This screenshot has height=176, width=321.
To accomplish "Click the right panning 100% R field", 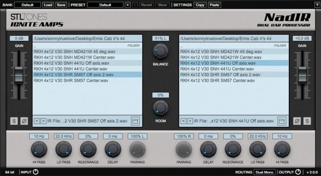I will [183, 136].
